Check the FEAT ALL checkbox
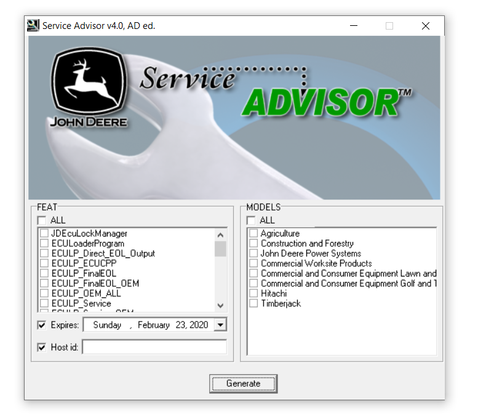This screenshot has width=478, height=420. point(42,220)
